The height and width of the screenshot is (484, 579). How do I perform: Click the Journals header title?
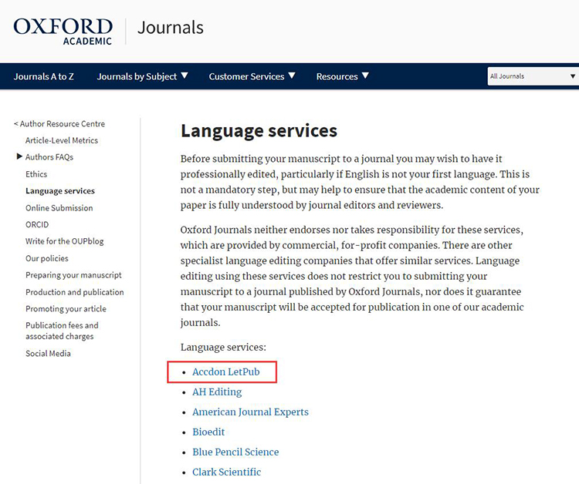[x=170, y=29]
